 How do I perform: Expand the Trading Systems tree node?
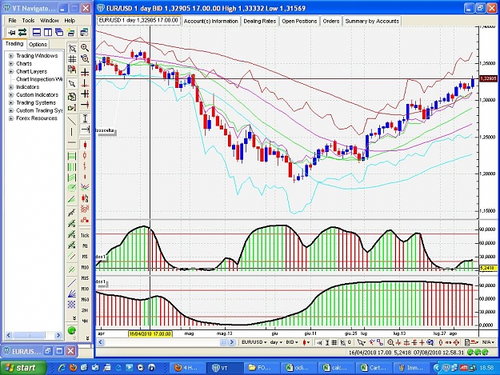click(x=11, y=102)
